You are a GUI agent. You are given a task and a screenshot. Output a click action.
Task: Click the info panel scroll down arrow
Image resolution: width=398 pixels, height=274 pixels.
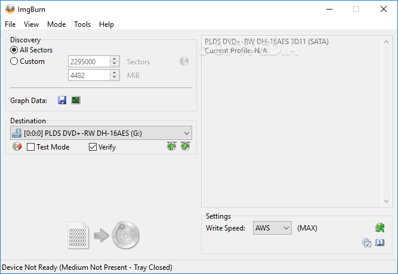point(386,201)
